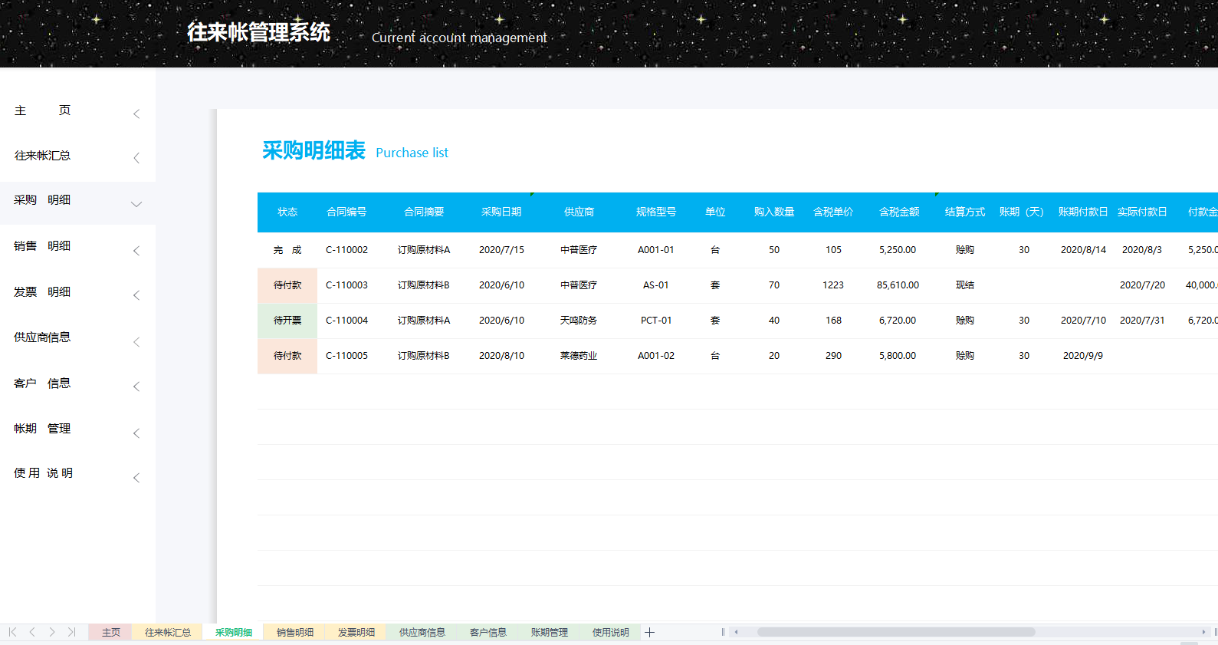Select the 天鸣防务 supplier cell
The image size is (1218, 645).
[x=579, y=321]
